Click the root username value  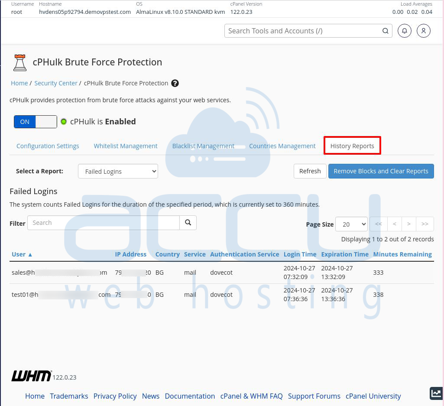17,12
